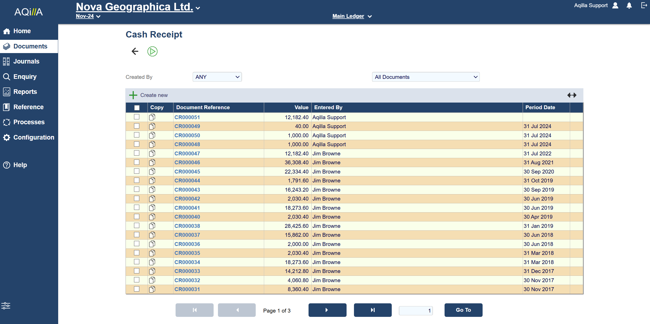The width and height of the screenshot is (650, 324).
Task: Click the green plus Create new icon
Action: [x=133, y=95]
